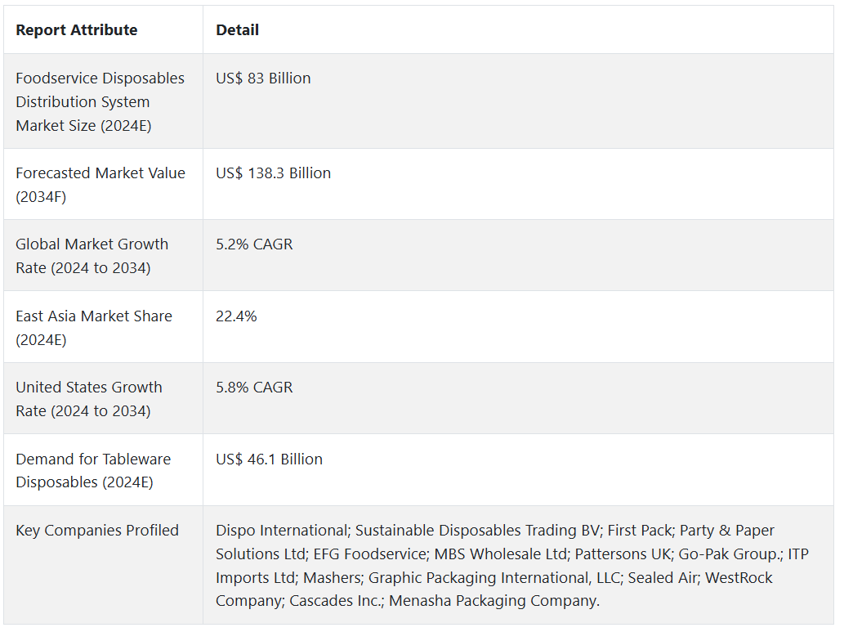Click the "5.2% CAGR" value
Screen dimensions: 844x632
pyautogui.click(x=254, y=244)
